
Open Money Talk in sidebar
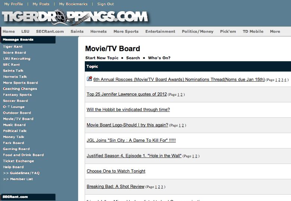pos(13,137)
